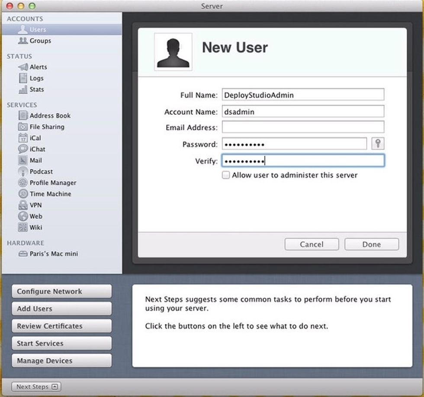This screenshot has height=397, width=424.
Task: Enable Allow user to administer this server
Action: coord(226,175)
